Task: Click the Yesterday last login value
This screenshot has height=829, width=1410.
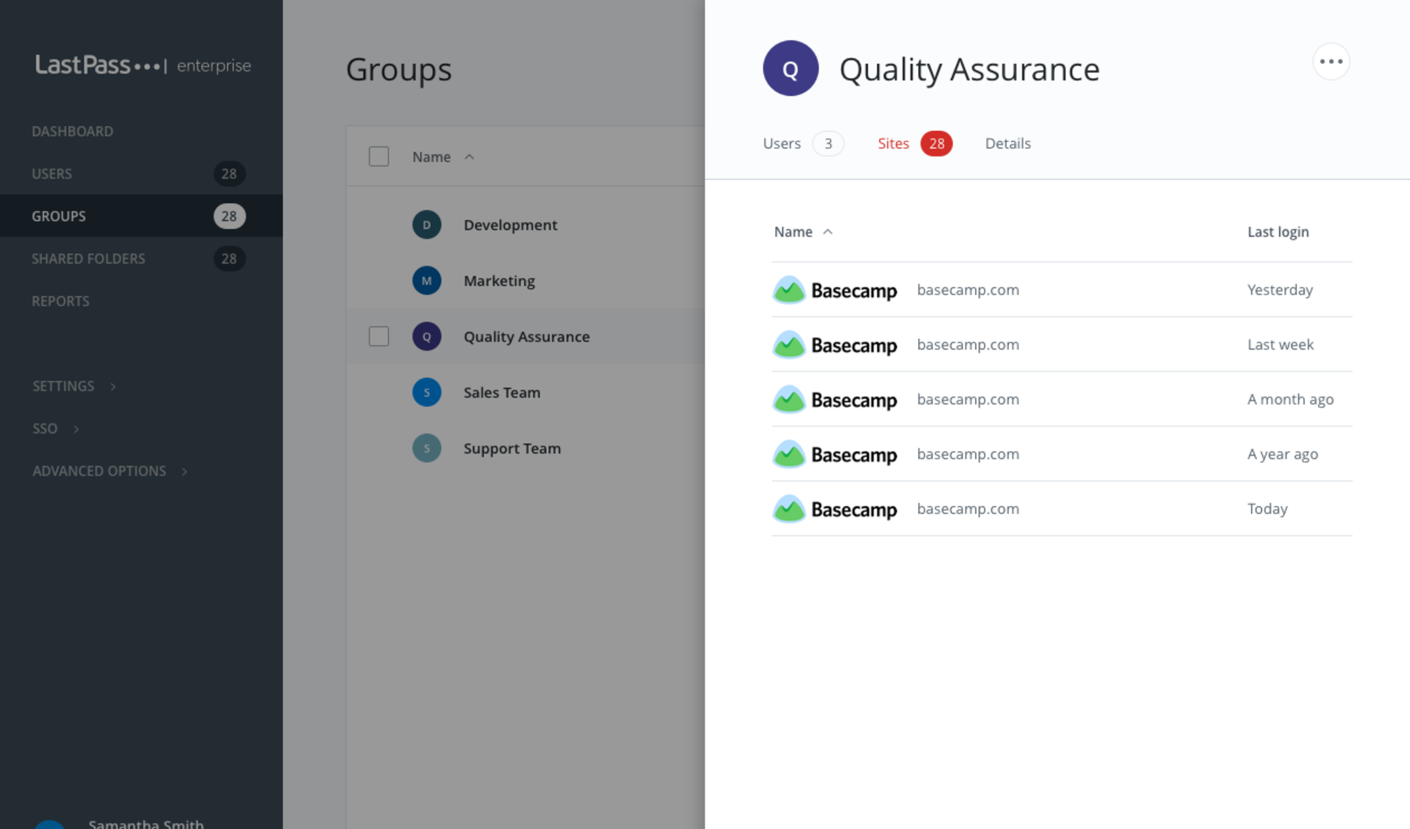Action: click(x=1280, y=290)
